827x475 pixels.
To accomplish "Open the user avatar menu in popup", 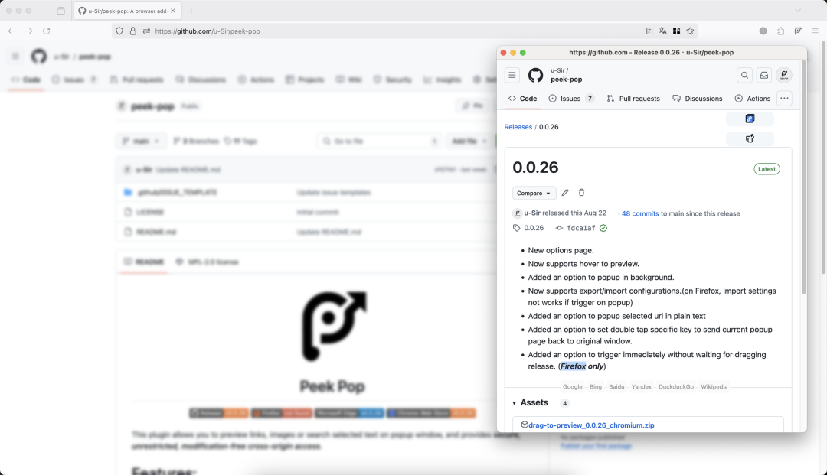I will pos(784,75).
